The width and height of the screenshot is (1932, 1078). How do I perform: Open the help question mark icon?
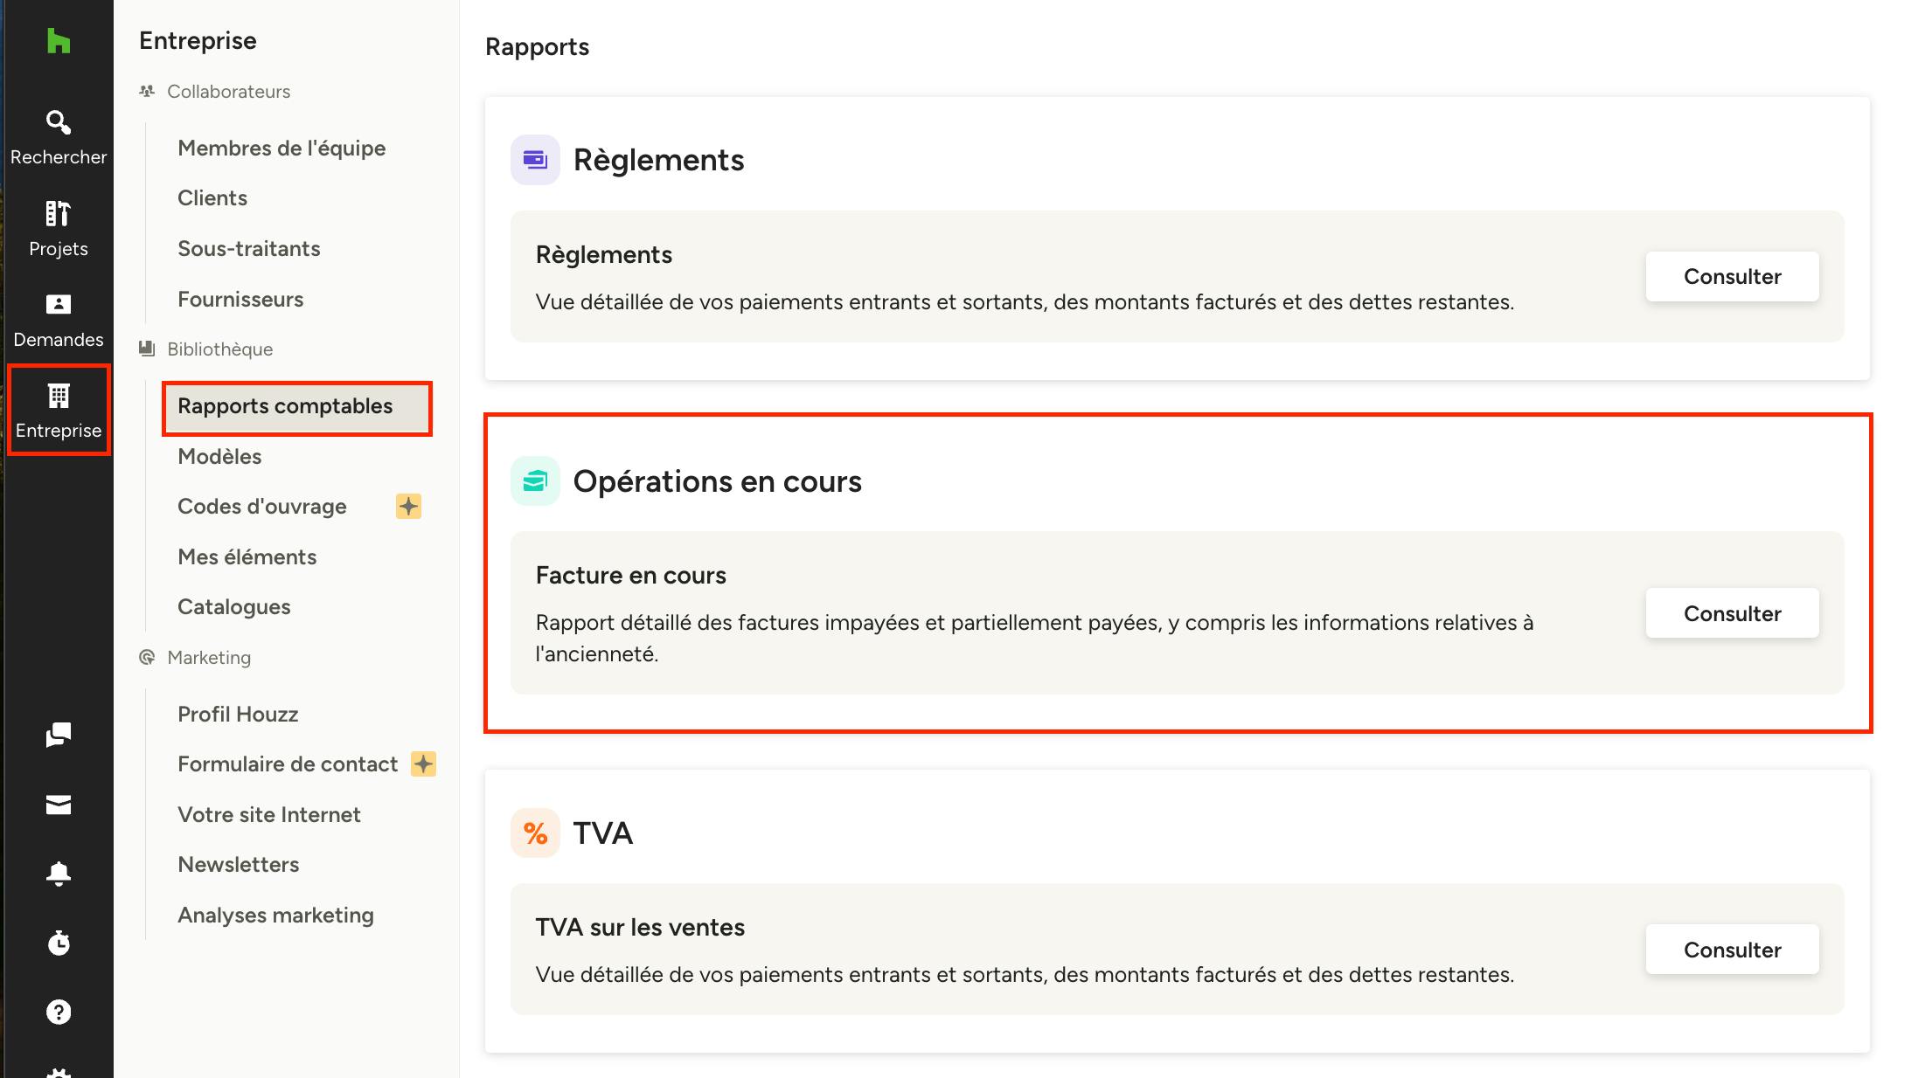coord(59,1012)
